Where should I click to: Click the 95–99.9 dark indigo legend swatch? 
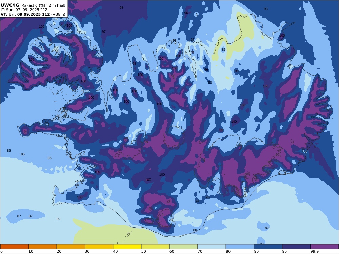click(296, 247)
